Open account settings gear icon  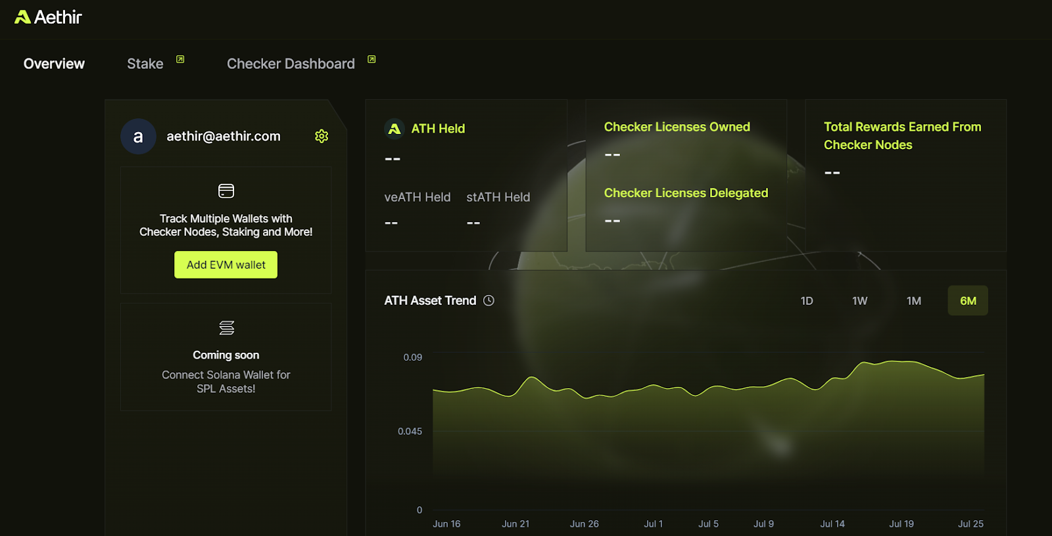(x=322, y=136)
